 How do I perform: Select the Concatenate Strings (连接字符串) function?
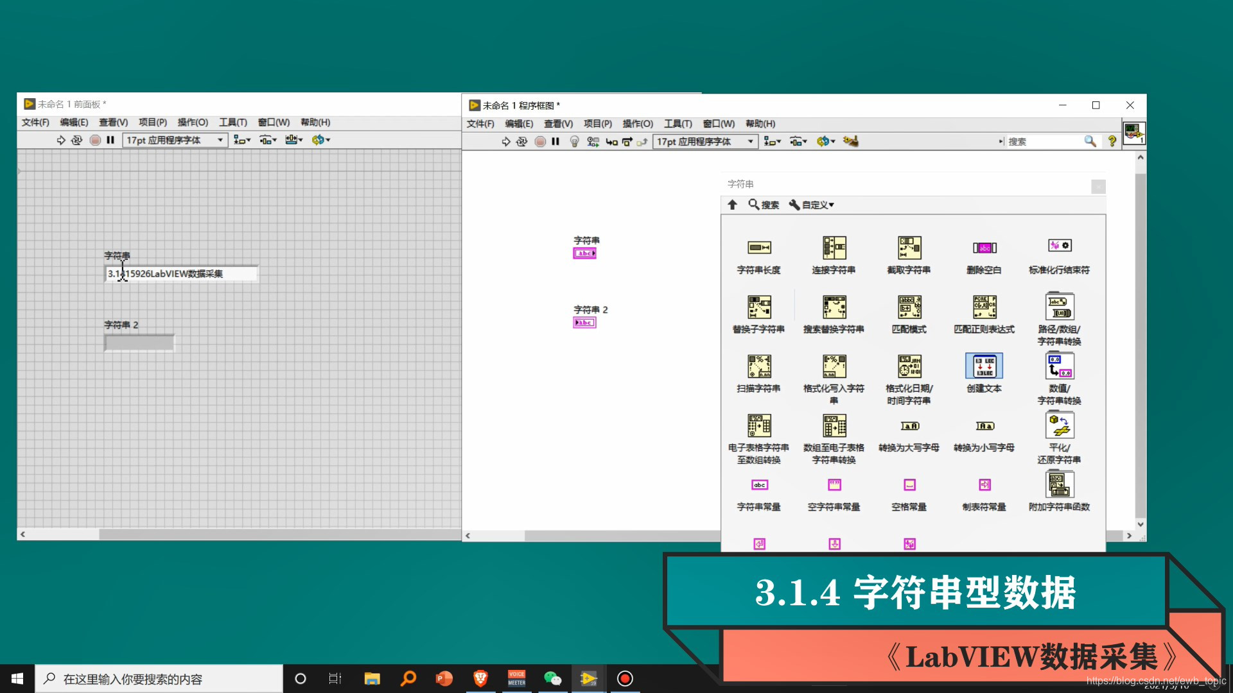834,248
